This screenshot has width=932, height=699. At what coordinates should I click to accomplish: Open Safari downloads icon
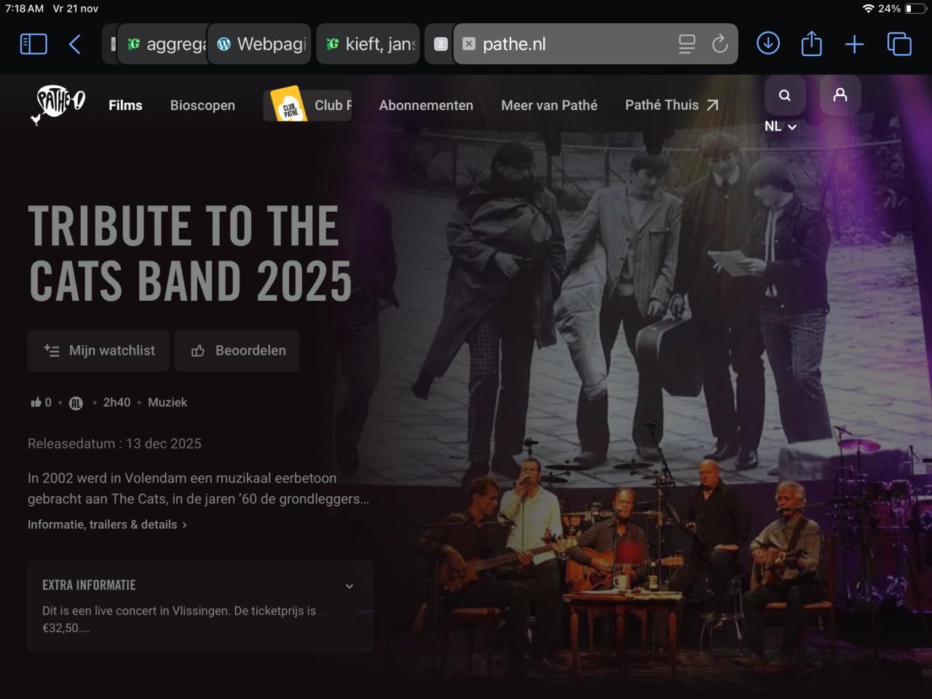pos(768,44)
